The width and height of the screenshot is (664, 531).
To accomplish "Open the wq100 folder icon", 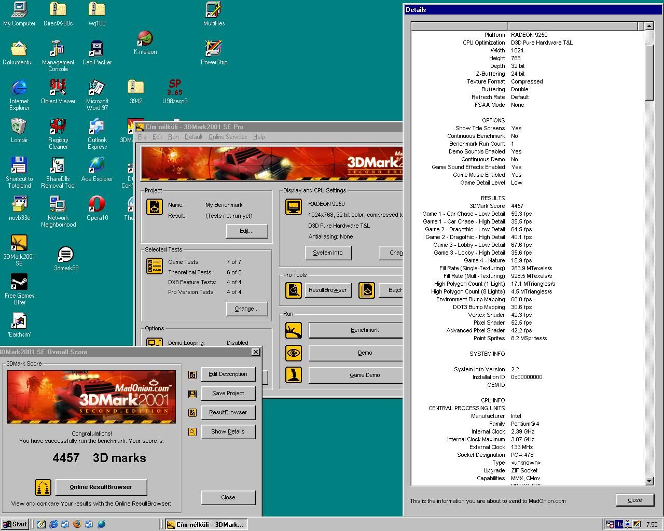I will [97, 14].
